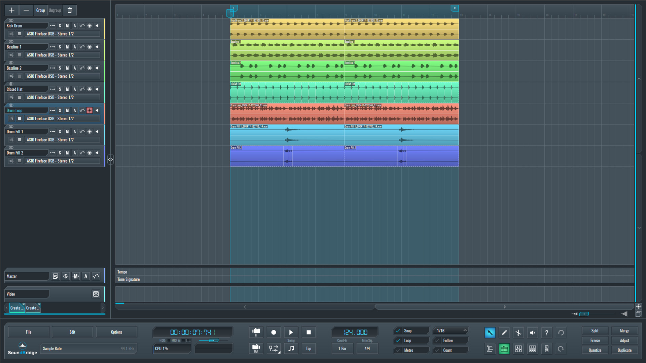Show the green sequencer view
Image resolution: width=646 pixels, height=363 pixels.
click(x=504, y=349)
